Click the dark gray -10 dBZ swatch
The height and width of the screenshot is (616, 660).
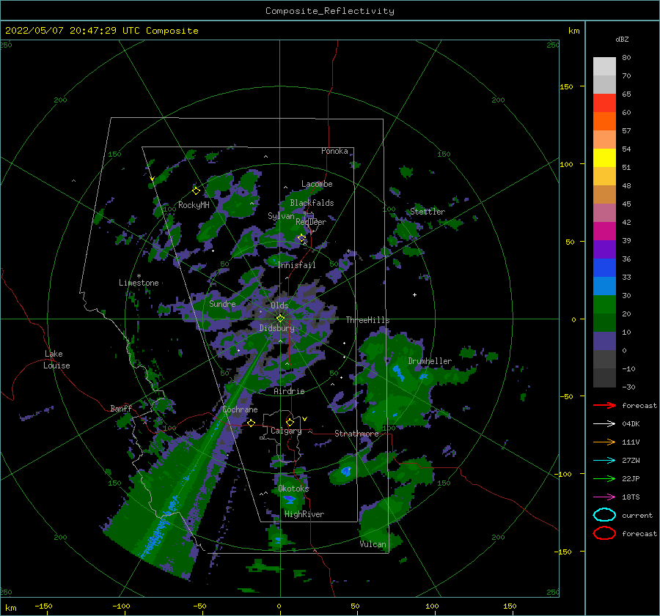coord(604,378)
